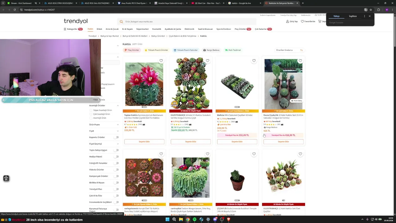Screen dimensions: 396x223
Task: Open the Önerilen Sıralama sort dropdown
Action: point(289,50)
